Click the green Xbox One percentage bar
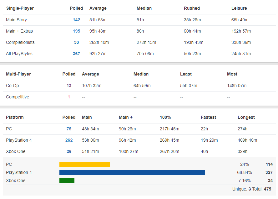Image resolution: width=278 pixels, height=199 pixels. click(x=67, y=181)
